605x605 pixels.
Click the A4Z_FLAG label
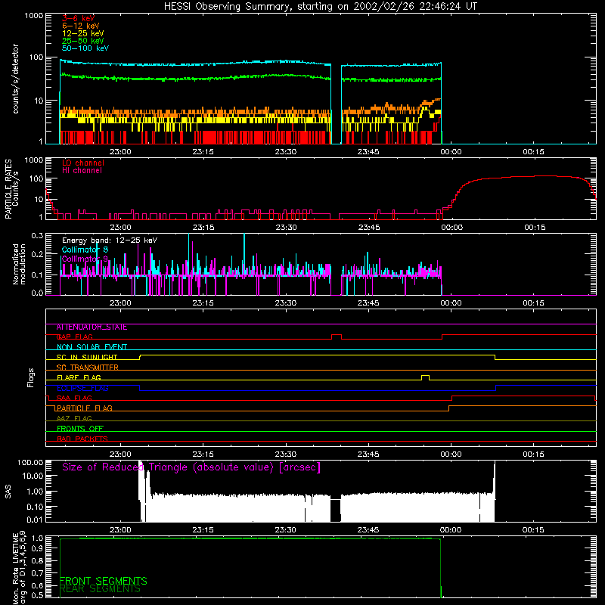pyautogui.click(x=74, y=419)
